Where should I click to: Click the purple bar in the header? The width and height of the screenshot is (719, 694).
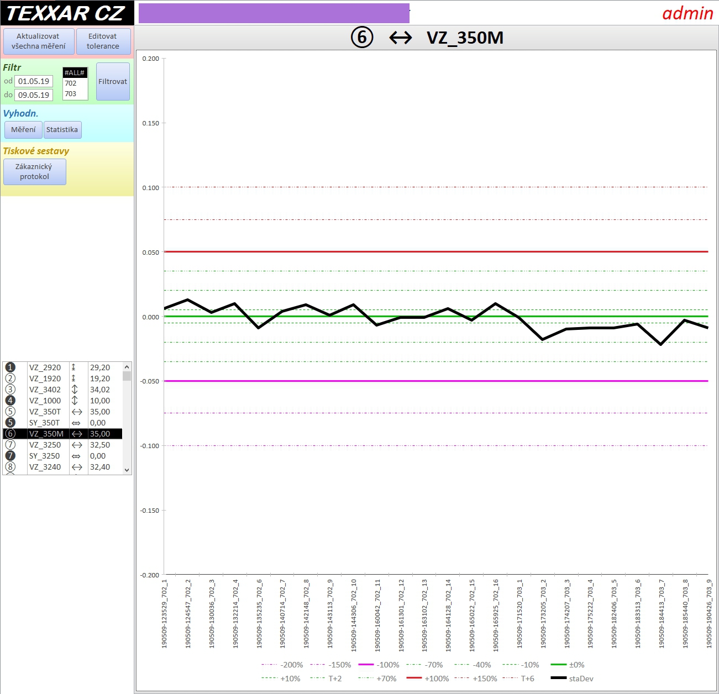coord(274,13)
